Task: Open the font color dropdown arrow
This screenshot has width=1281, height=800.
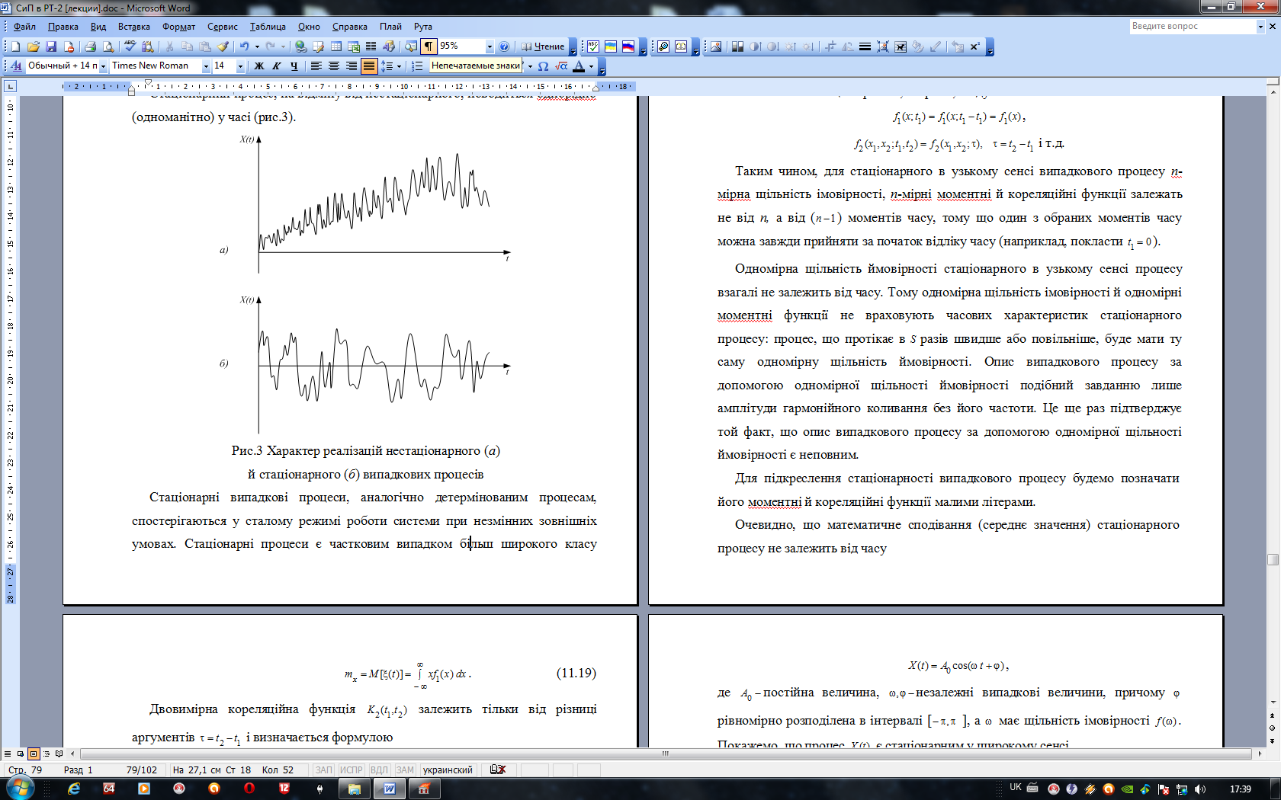Action: pyautogui.click(x=591, y=66)
